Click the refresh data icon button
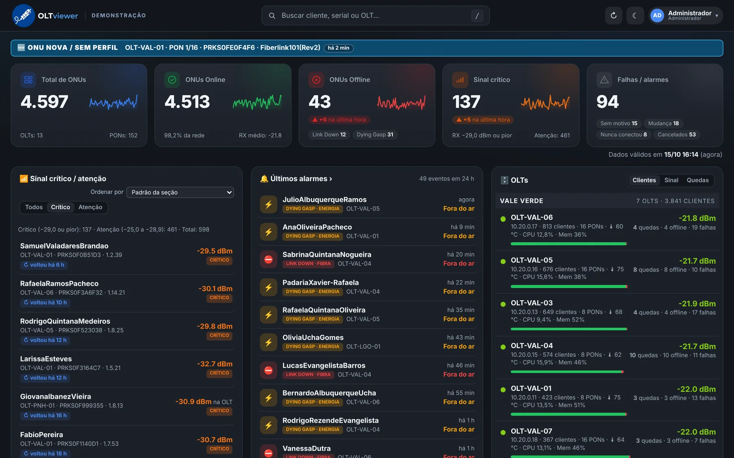Viewport: 734px width, 458px height. click(613, 15)
